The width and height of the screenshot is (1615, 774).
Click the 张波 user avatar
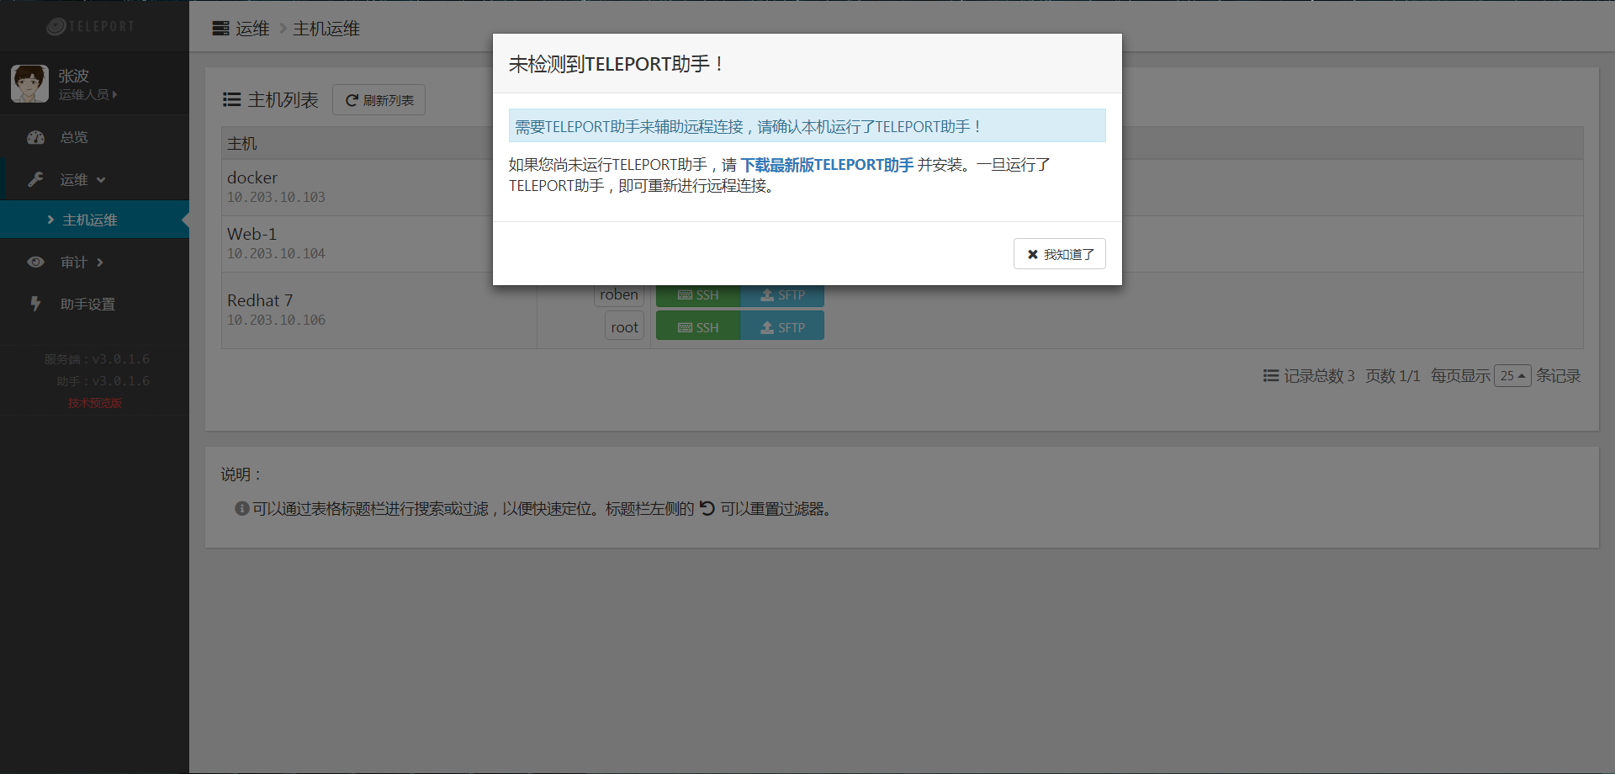pyautogui.click(x=29, y=83)
